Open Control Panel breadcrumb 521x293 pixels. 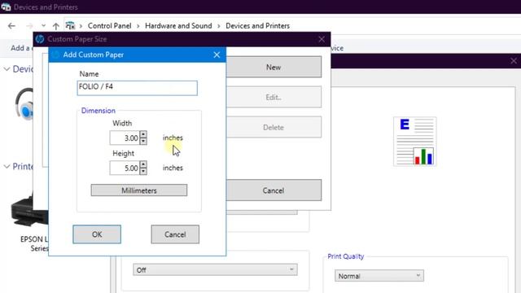(x=109, y=26)
